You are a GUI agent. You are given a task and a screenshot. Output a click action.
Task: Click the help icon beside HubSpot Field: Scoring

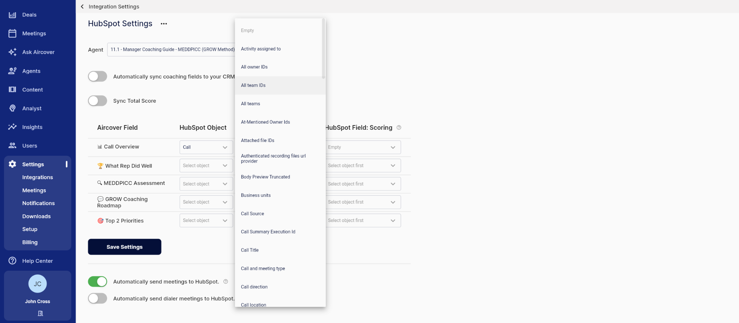[x=399, y=128]
